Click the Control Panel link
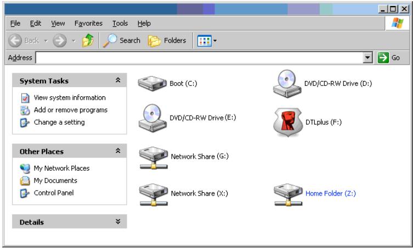Viewport: 413px width, 248px height. [x=54, y=193]
